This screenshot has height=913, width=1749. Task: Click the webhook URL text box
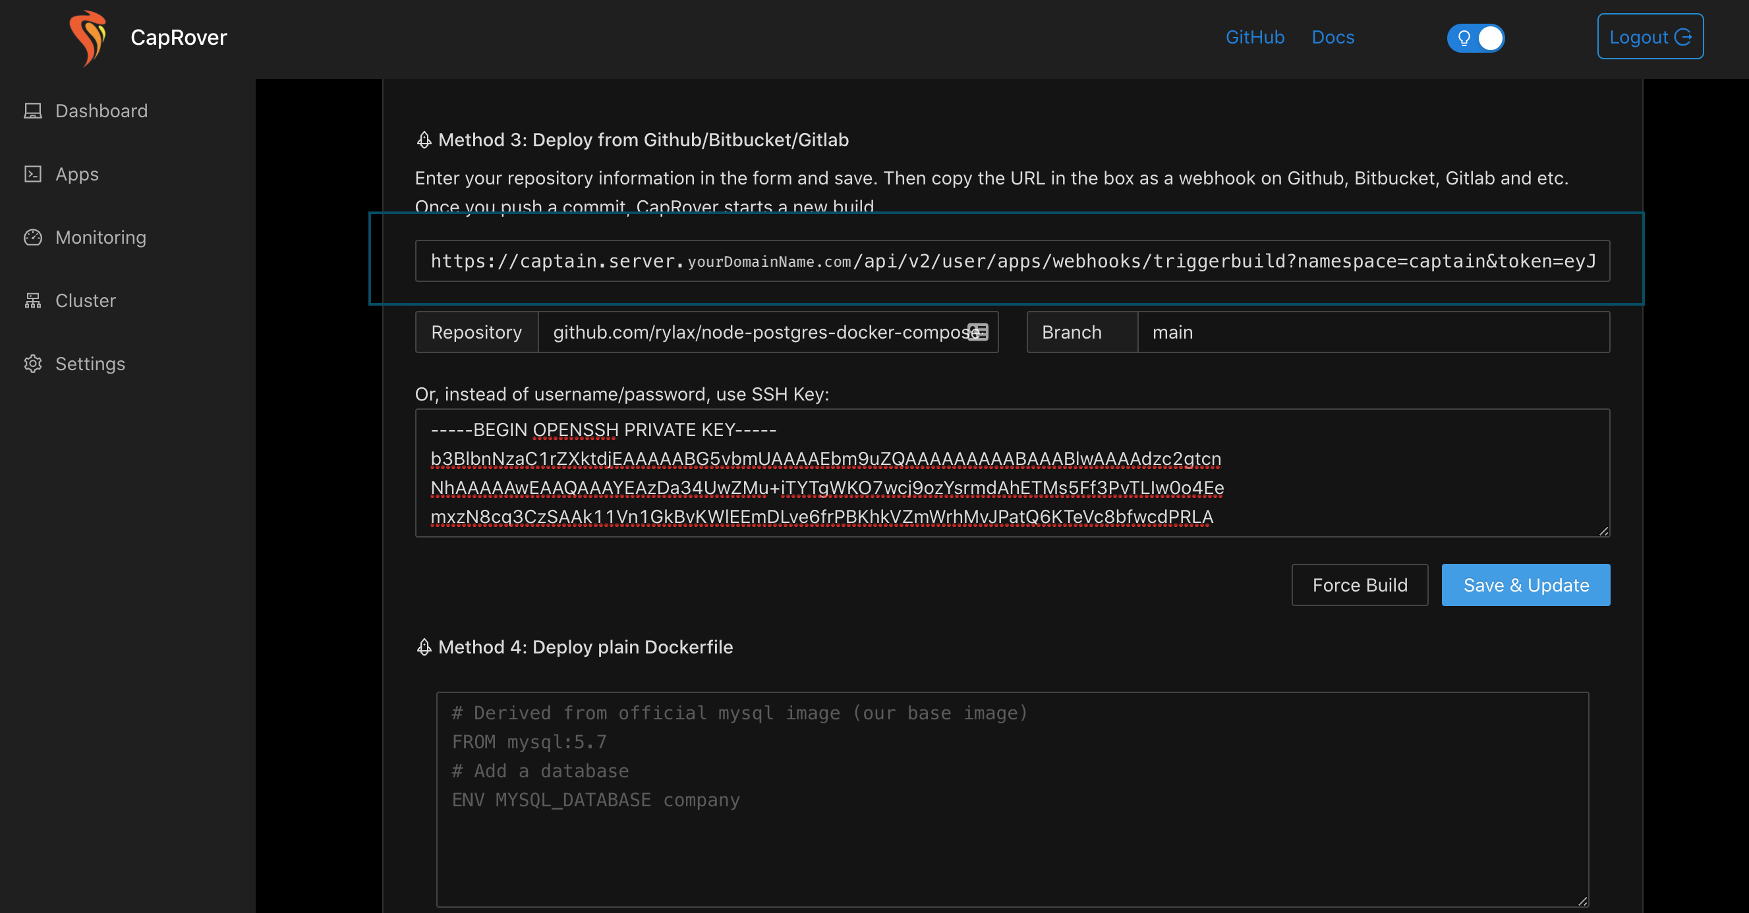point(1012,262)
